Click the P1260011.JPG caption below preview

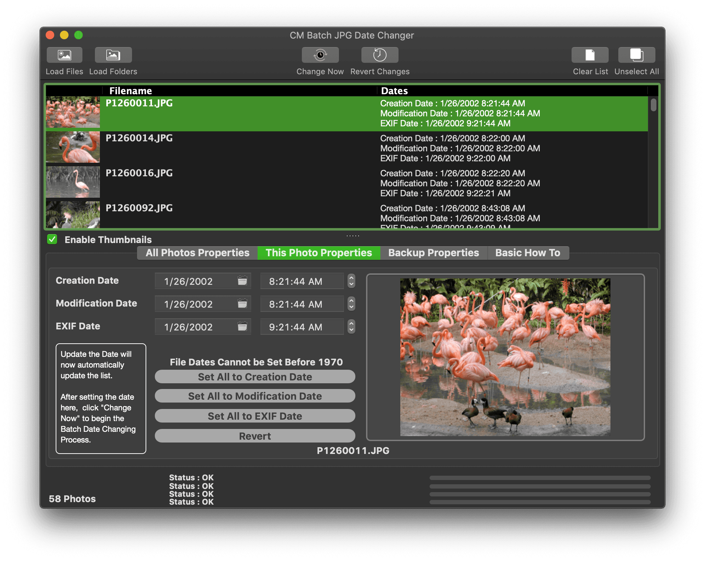(353, 450)
